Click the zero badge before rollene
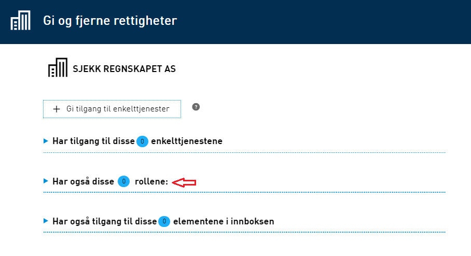This screenshot has width=471, height=256. tap(123, 181)
